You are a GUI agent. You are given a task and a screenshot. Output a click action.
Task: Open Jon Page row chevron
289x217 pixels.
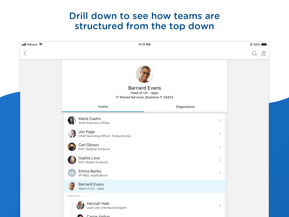(220, 134)
